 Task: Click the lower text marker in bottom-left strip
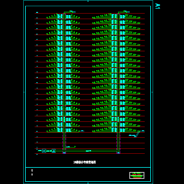click(32, 174)
